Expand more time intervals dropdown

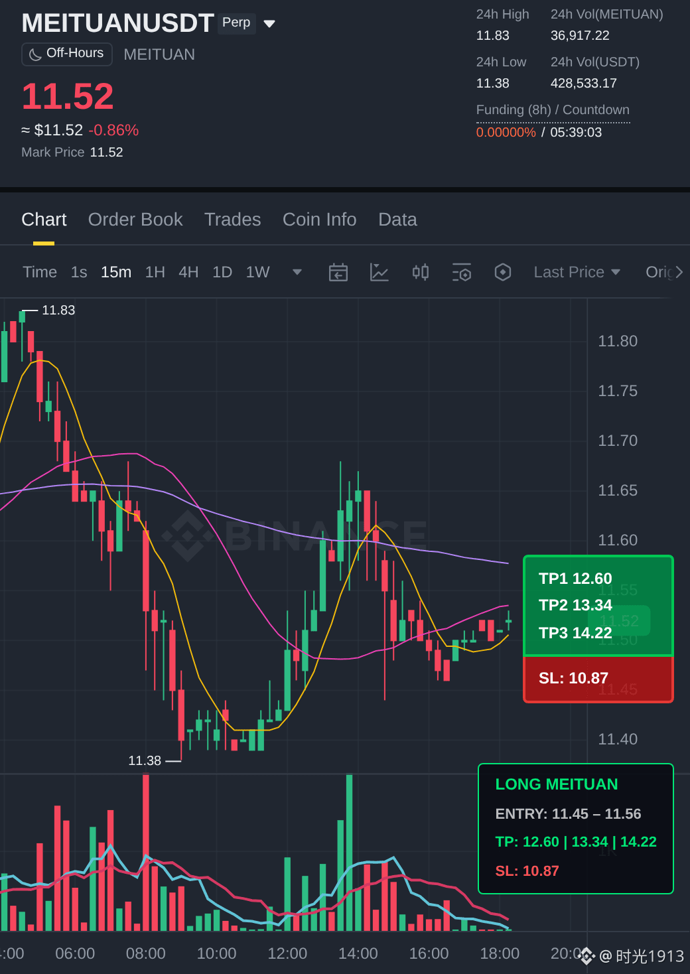(x=297, y=272)
